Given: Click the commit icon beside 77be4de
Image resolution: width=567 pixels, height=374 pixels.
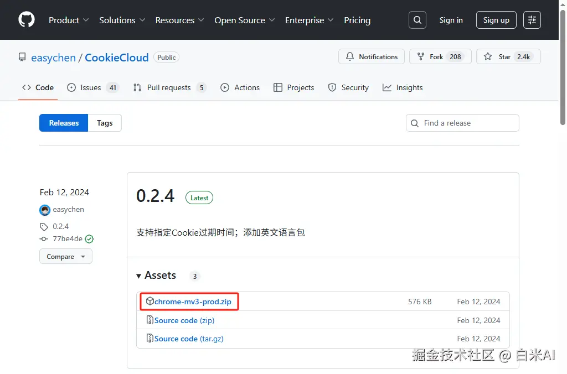Looking at the screenshot, I should [44, 239].
